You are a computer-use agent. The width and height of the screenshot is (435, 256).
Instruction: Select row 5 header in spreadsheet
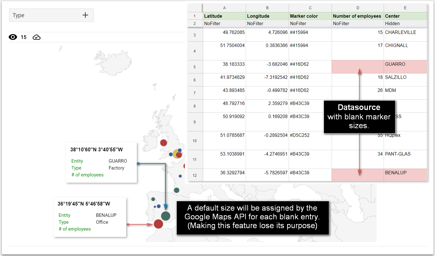[x=195, y=67]
